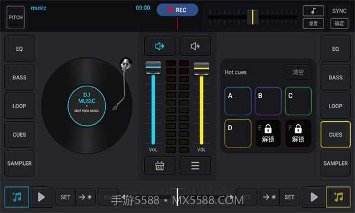Trigger hot cue pad B
The height and width of the screenshot is (213, 355).
coord(268,101)
